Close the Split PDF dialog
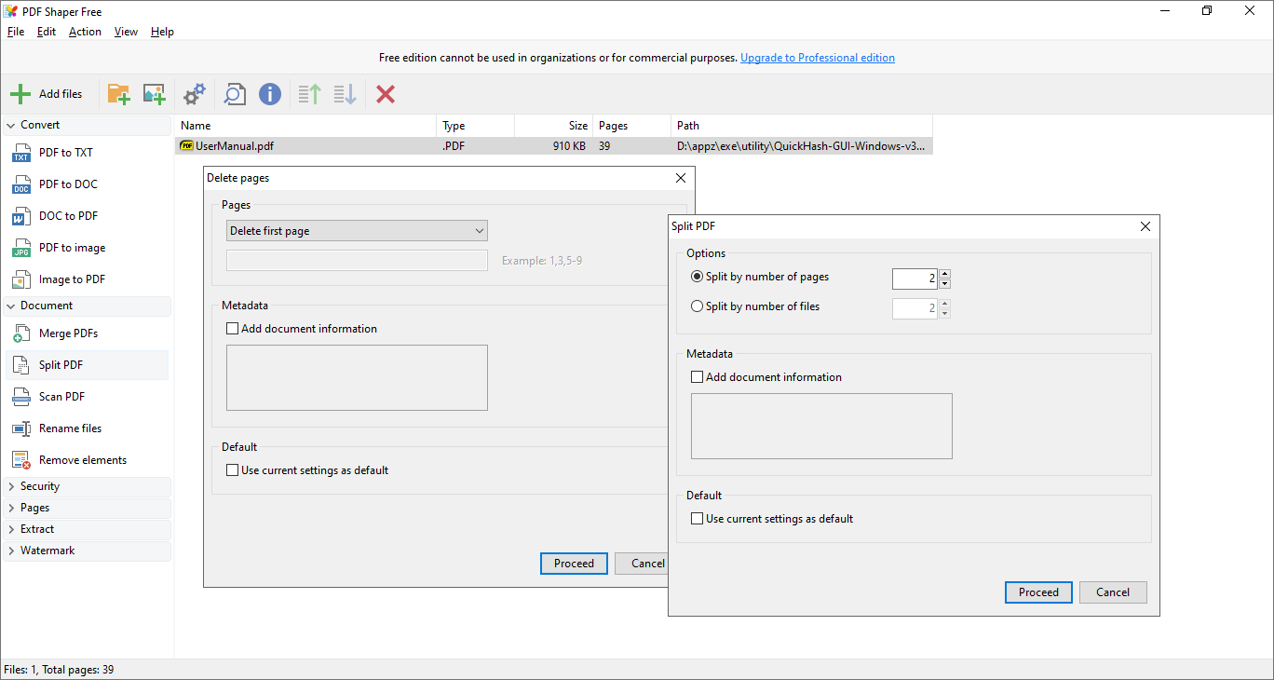 coord(1145,226)
